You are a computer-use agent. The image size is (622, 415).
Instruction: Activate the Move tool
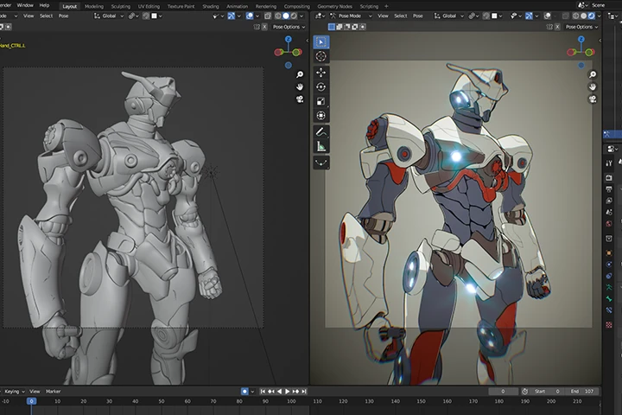pos(321,73)
